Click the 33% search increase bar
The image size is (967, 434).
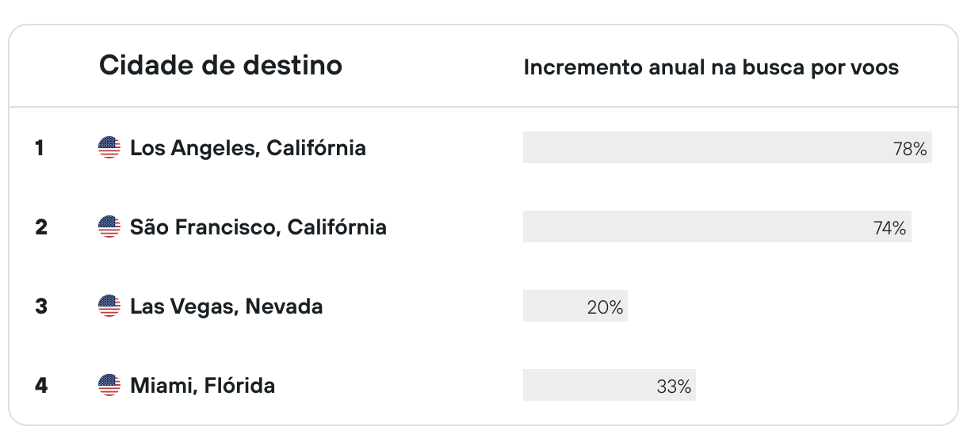click(x=610, y=386)
